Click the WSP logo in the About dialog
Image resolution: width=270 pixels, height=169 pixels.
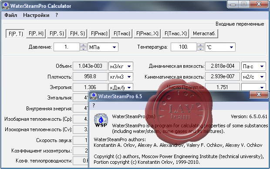coord(101,120)
